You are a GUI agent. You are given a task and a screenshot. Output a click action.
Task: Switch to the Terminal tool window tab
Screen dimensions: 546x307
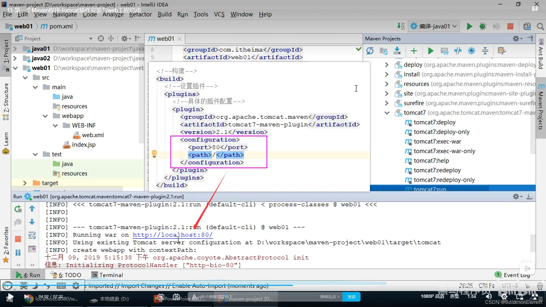click(x=107, y=275)
